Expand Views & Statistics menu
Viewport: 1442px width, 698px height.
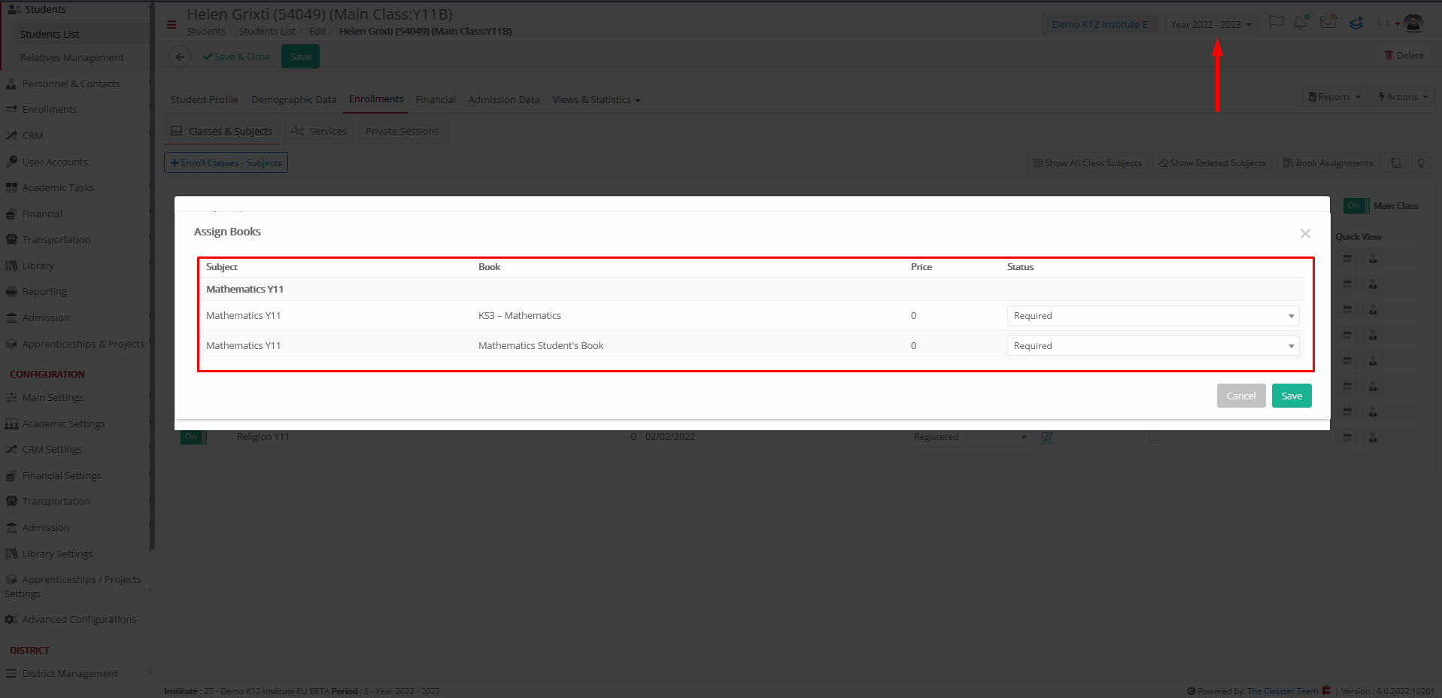coord(596,99)
